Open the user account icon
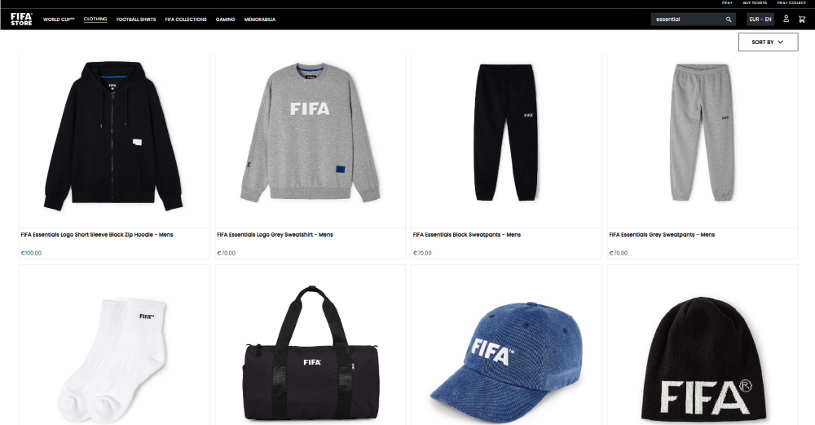 [x=786, y=19]
